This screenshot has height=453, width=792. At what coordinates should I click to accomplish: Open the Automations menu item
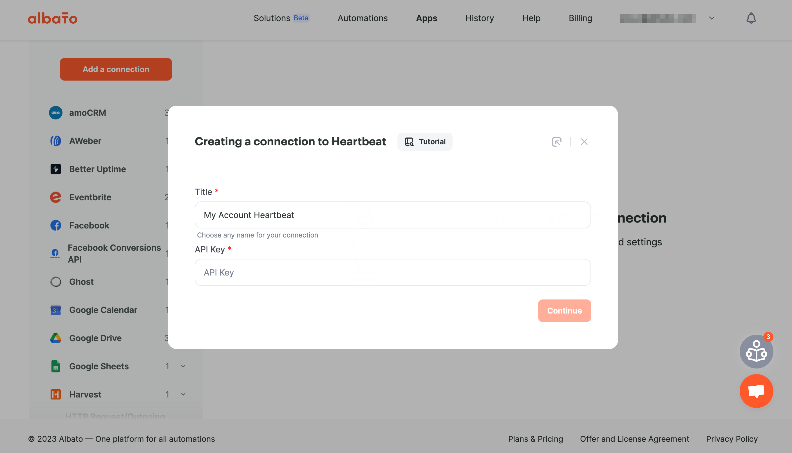[x=363, y=18]
